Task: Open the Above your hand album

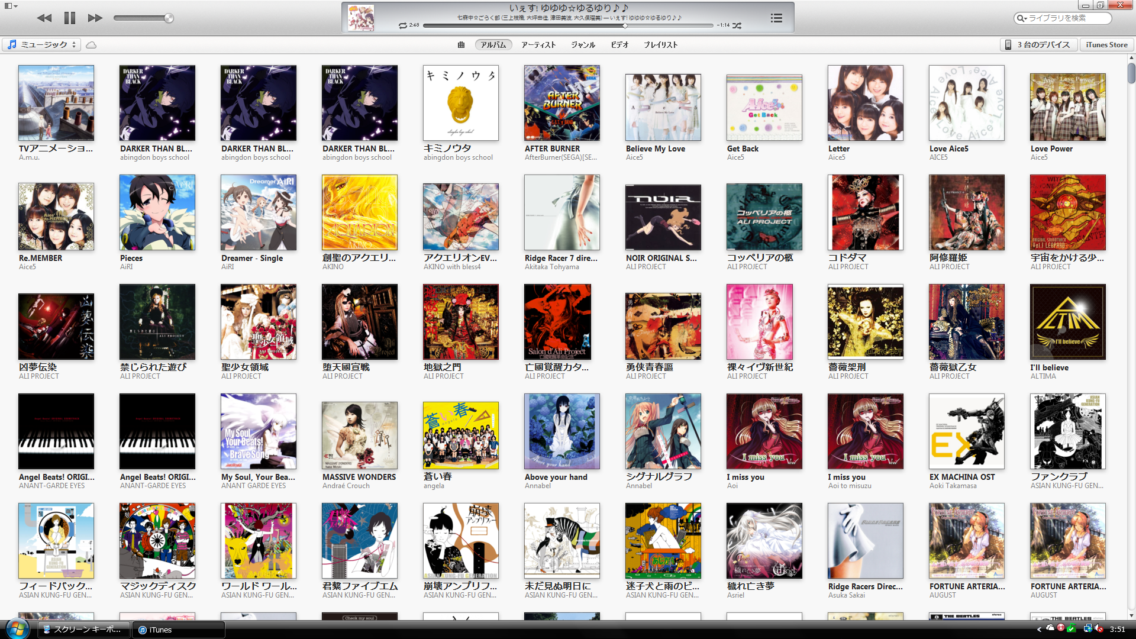Action: [x=562, y=431]
